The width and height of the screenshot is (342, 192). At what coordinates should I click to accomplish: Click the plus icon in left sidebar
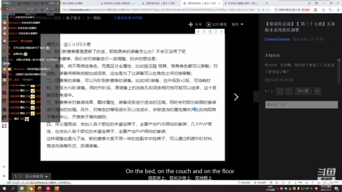(x=4, y=167)
